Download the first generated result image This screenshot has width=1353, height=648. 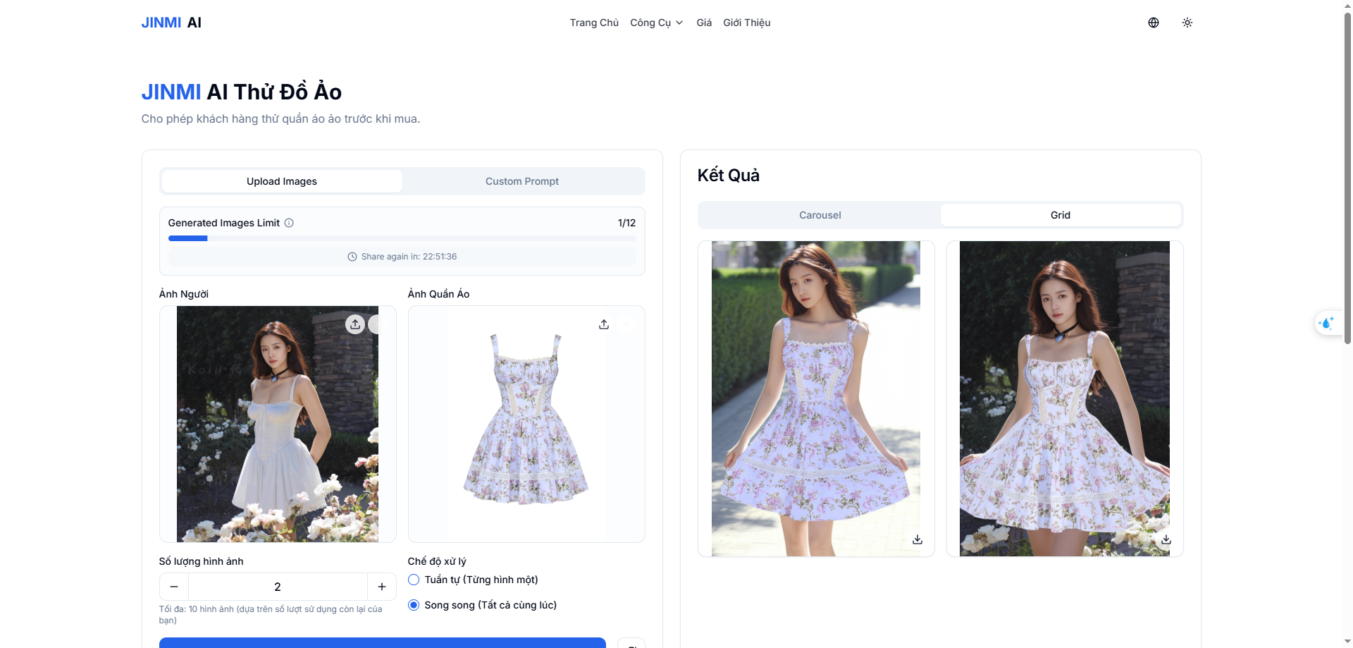pyautogui.click(x=918, y=539)
